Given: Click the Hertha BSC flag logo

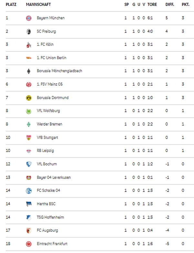Looking at the screenshot, I should pyautogui.click(x=29, y=204).
